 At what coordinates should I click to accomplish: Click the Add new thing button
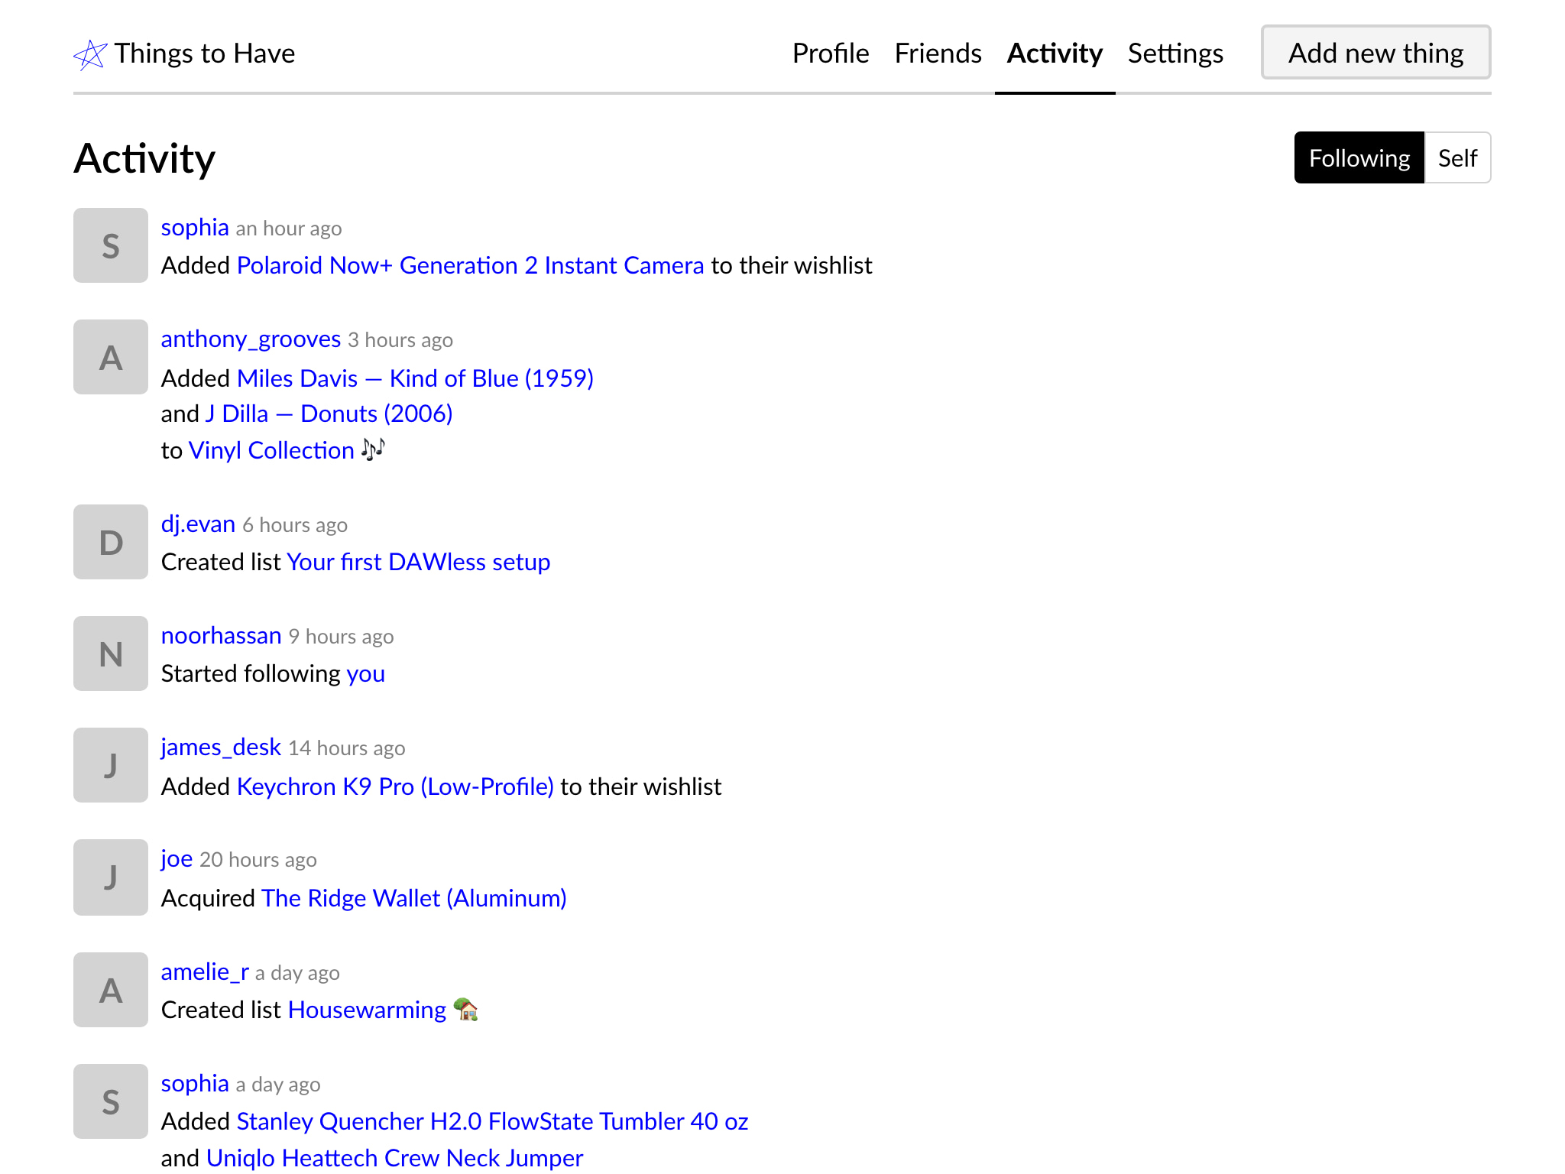[1375, 52]
